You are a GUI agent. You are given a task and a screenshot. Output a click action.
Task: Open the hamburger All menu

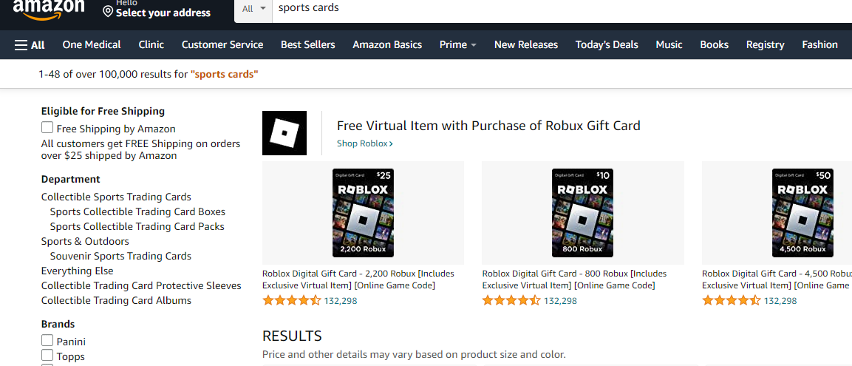[x=30, y=45]
